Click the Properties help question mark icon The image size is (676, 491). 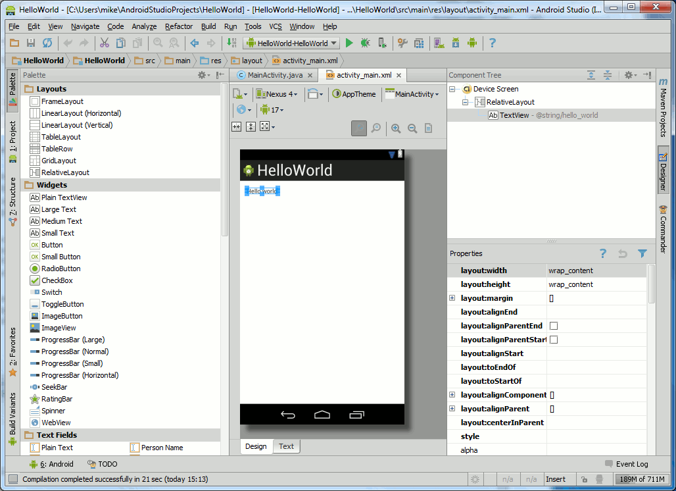point(603,253)
